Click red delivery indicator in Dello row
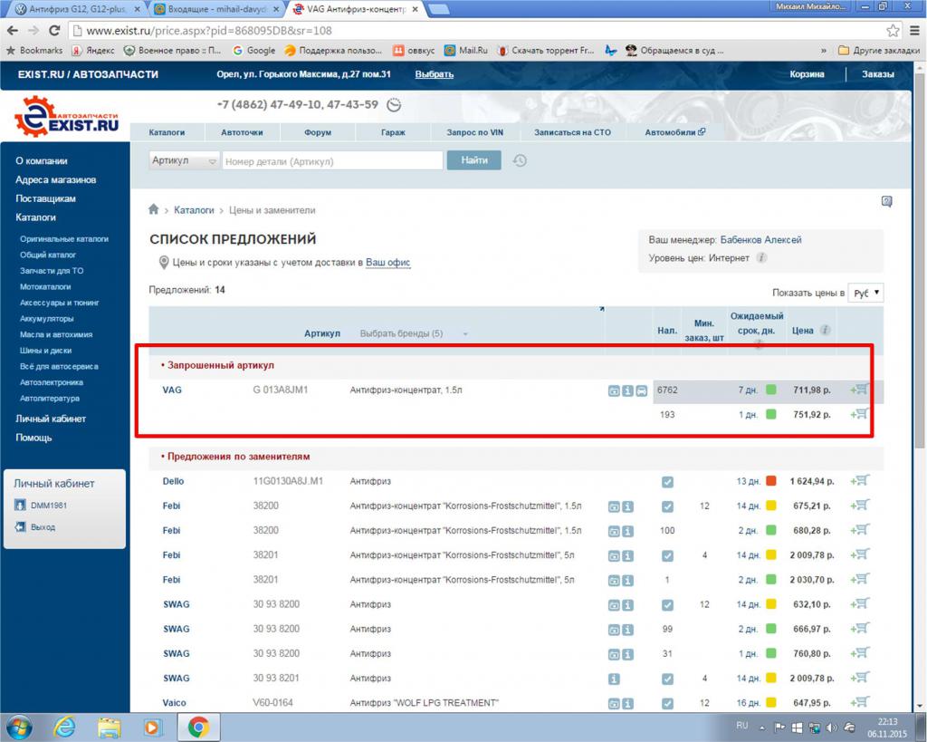927x742 pixels. pos(771,480)
